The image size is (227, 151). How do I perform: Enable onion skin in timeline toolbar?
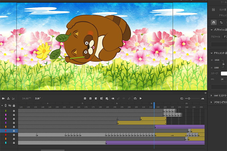tap(113, 98)
